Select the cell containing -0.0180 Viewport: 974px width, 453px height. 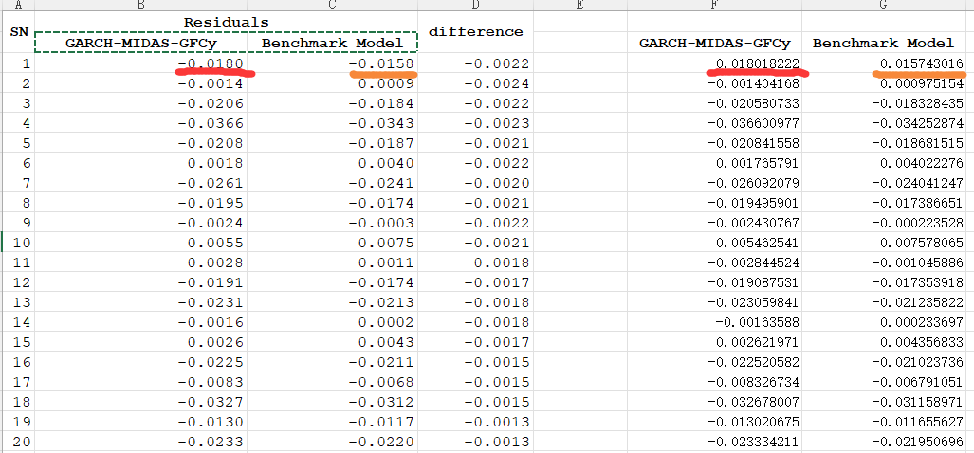(x=211, y=63)
